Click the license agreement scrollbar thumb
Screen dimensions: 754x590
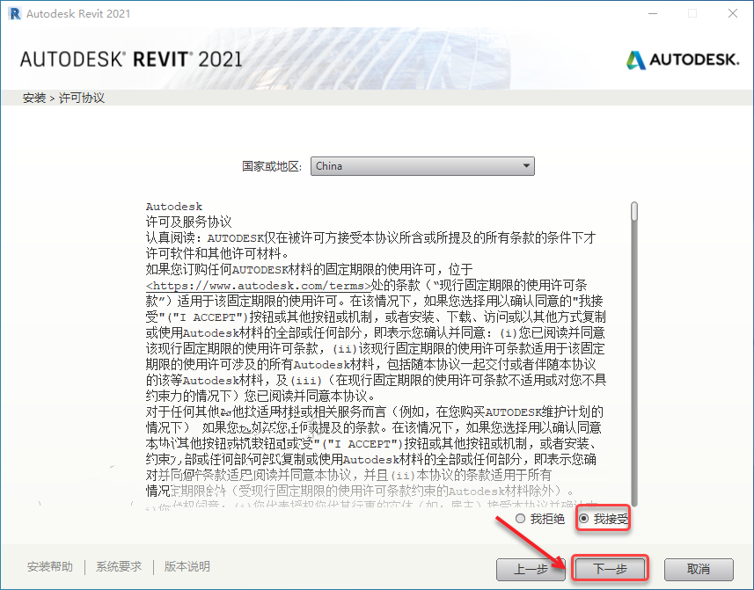[x=634, y=211]
